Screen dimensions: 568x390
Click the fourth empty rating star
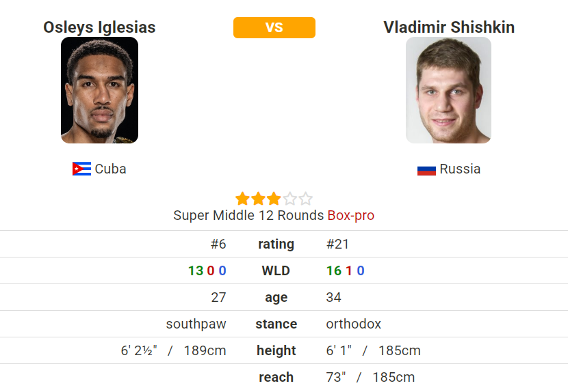pos(289,199)
